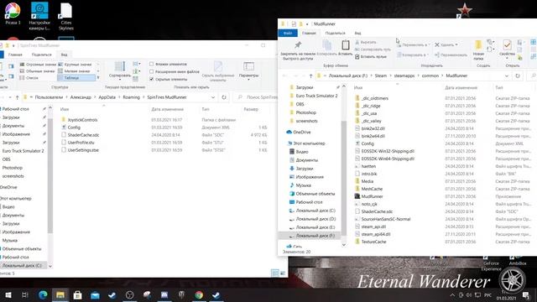Open Microsoft Edge from taskbar

coord(43,294)
